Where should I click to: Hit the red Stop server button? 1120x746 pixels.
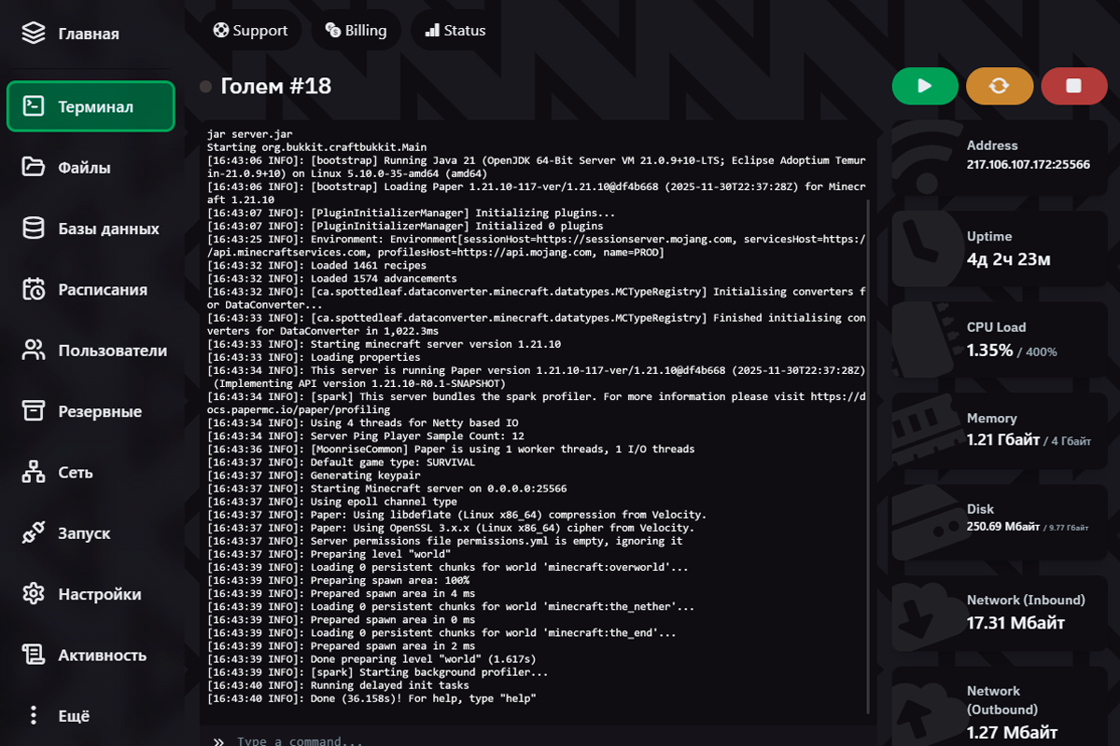[1073, 86]
